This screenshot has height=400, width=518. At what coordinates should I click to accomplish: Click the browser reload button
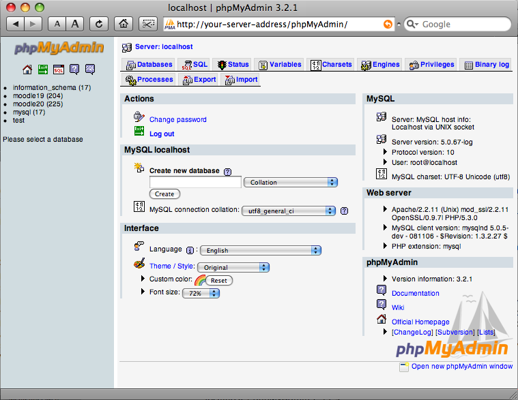tap(99, 24)
